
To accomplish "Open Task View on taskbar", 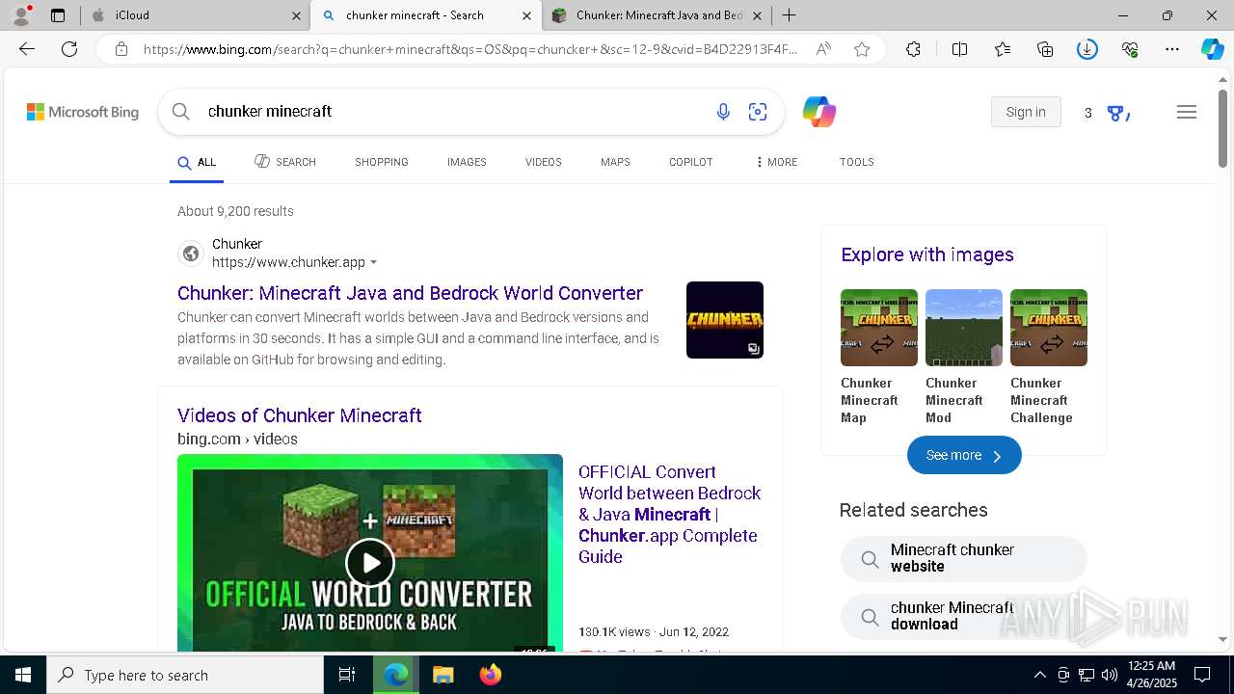I will click(x=347, y=675).
